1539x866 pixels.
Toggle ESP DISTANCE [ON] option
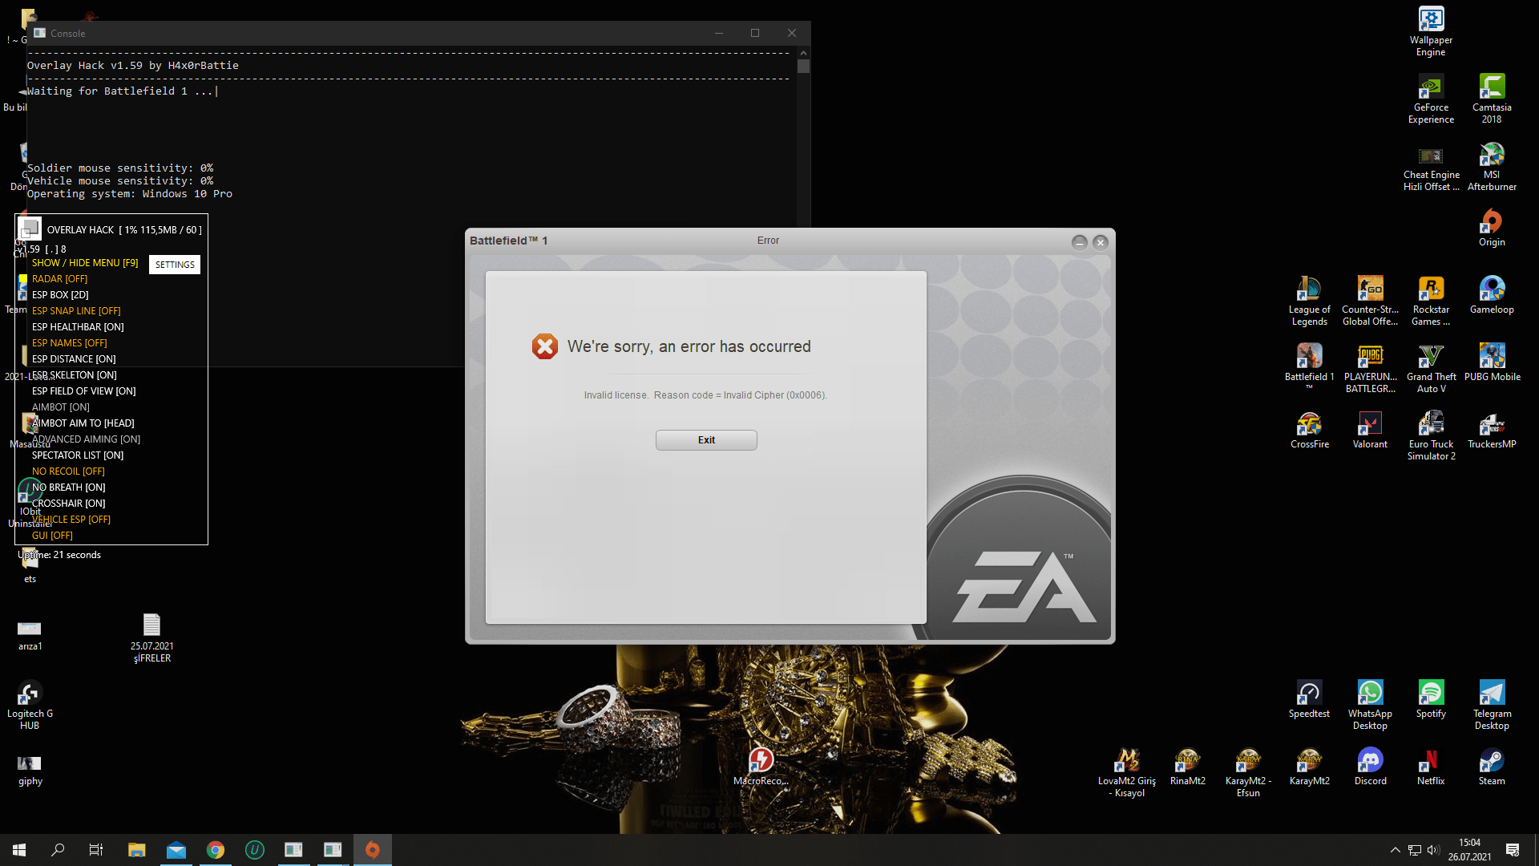click(74, 359)
